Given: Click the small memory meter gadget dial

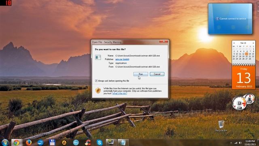Looking at the screenshot, I should point(250,99).
